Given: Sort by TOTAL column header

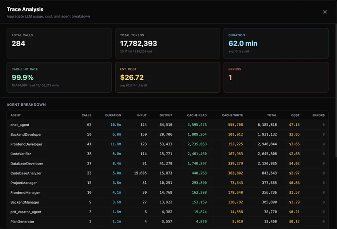Looking at the screenshot, I should pyautogui.click(x=272, y=115).
